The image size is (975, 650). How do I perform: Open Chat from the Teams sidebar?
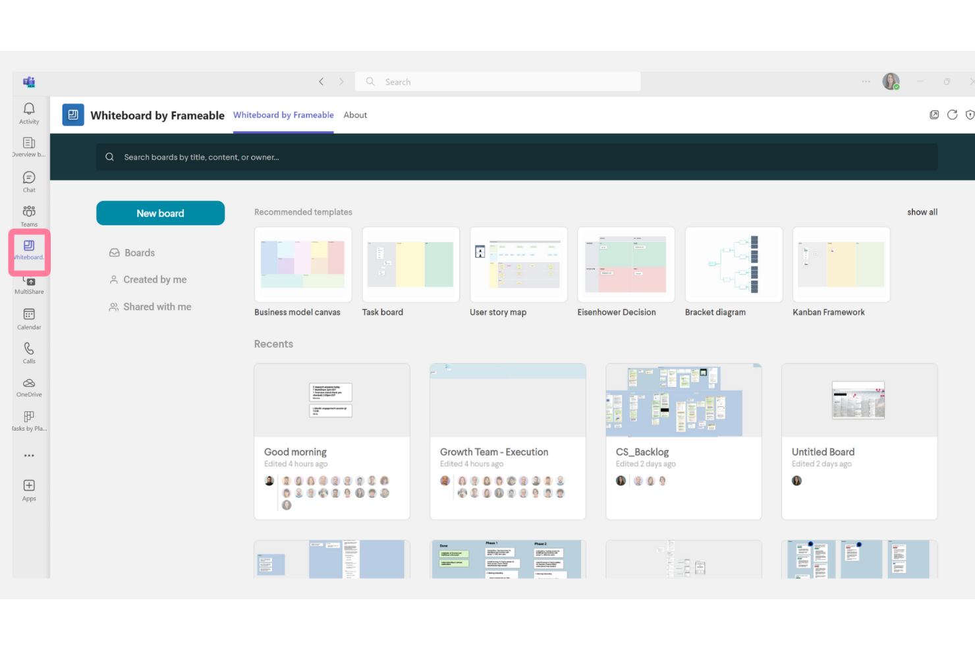pos(29,182)
